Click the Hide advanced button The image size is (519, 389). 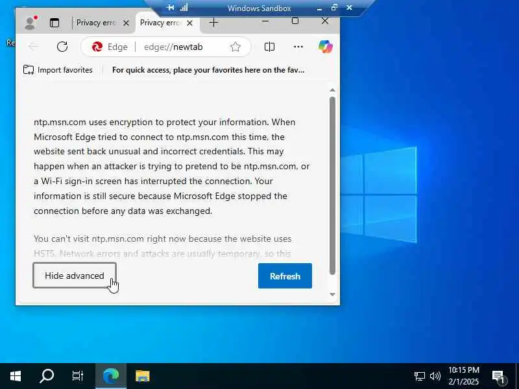[x=75, y=276]
